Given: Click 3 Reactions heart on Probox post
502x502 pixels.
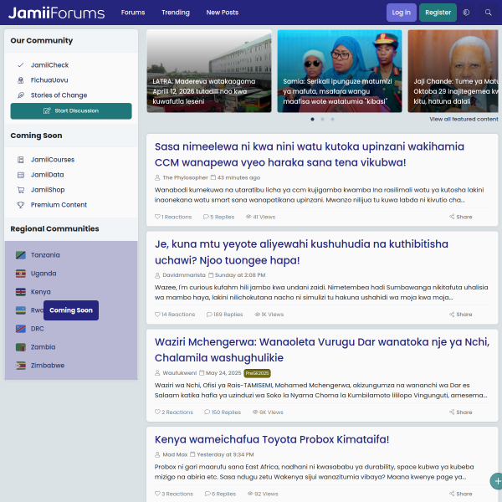Looking at the screenshot, I should coord(157,494).
